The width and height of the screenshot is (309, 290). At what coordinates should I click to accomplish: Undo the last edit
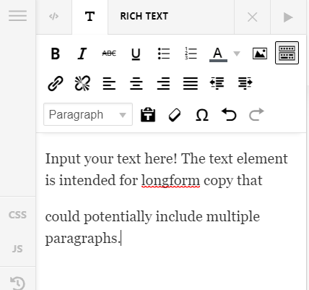pos(229,114)
